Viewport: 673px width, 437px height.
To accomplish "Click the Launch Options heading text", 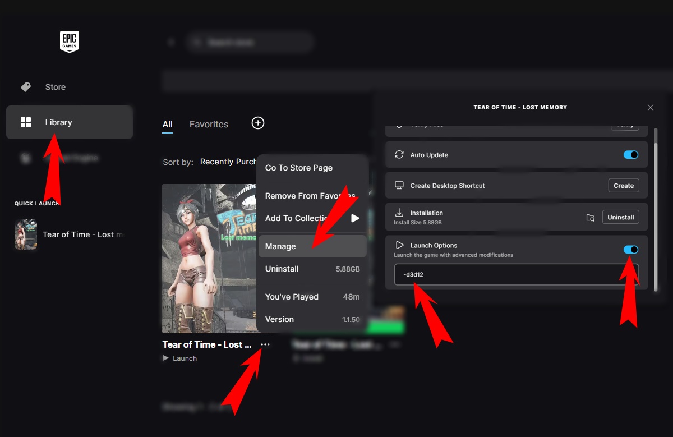I will point(434,246).
